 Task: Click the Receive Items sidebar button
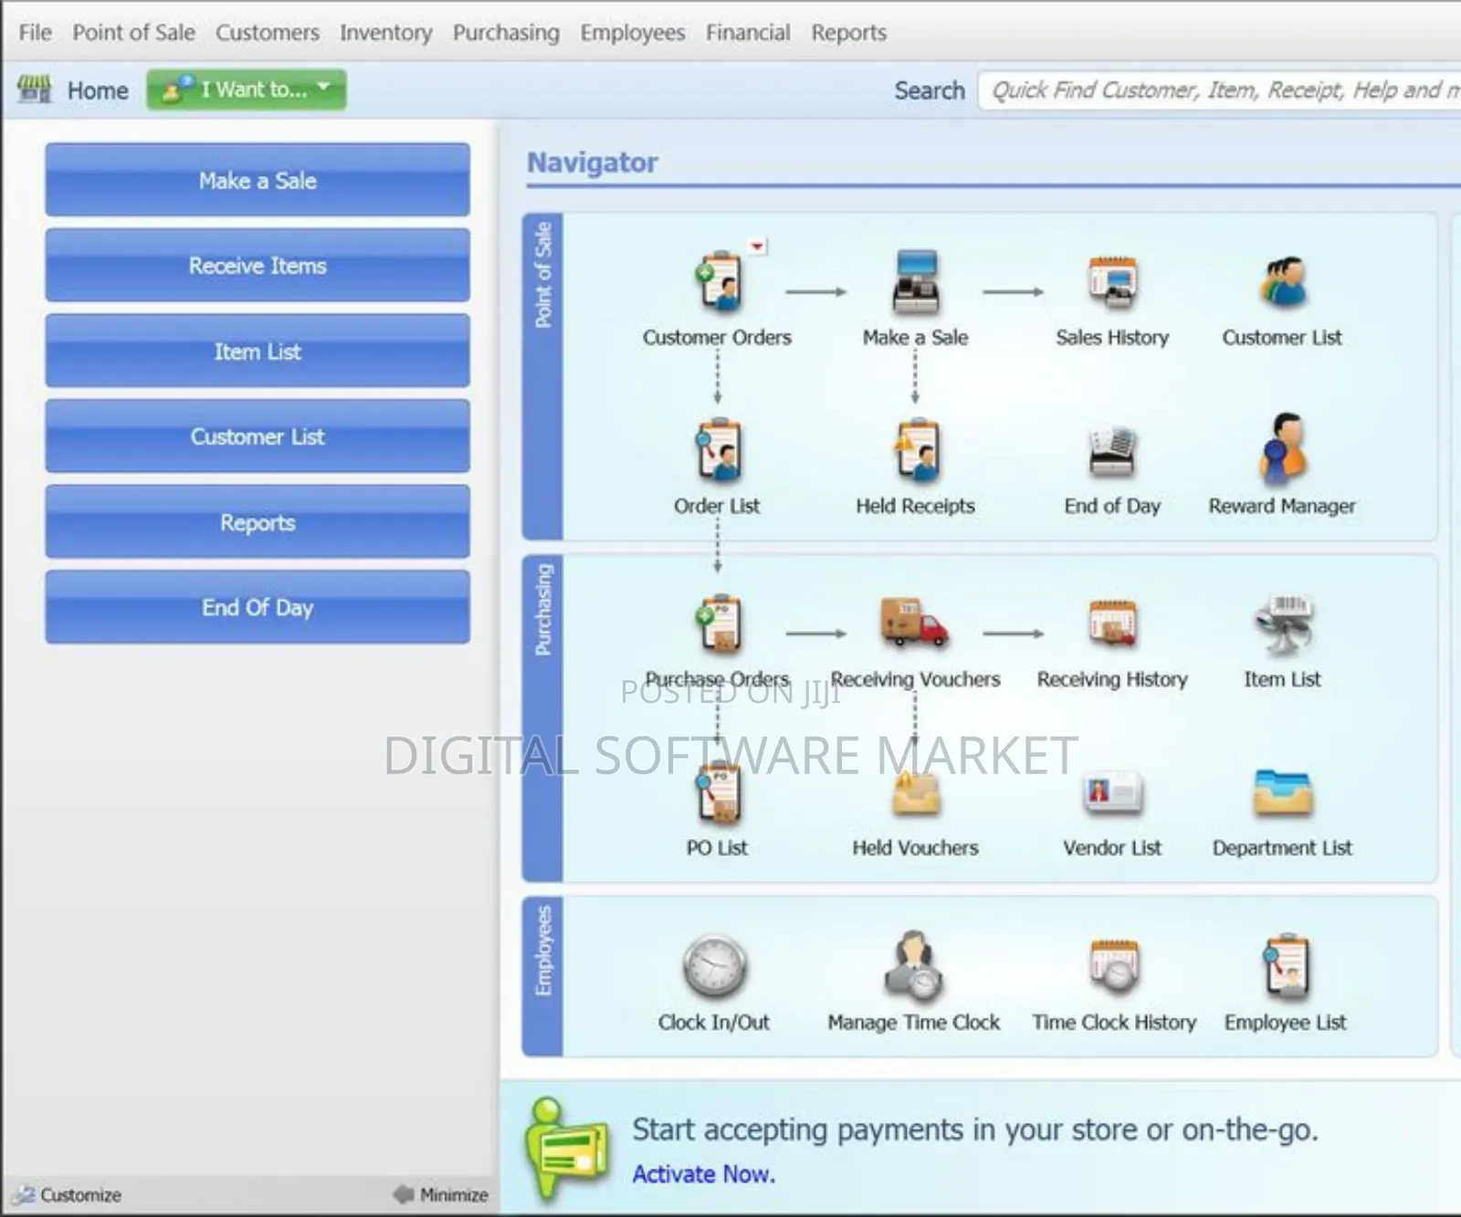tap(258, 266)
